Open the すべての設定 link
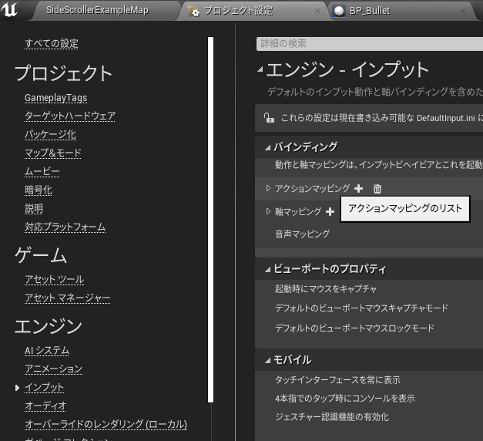Screen dimensions: 483x441 (52, 43)
